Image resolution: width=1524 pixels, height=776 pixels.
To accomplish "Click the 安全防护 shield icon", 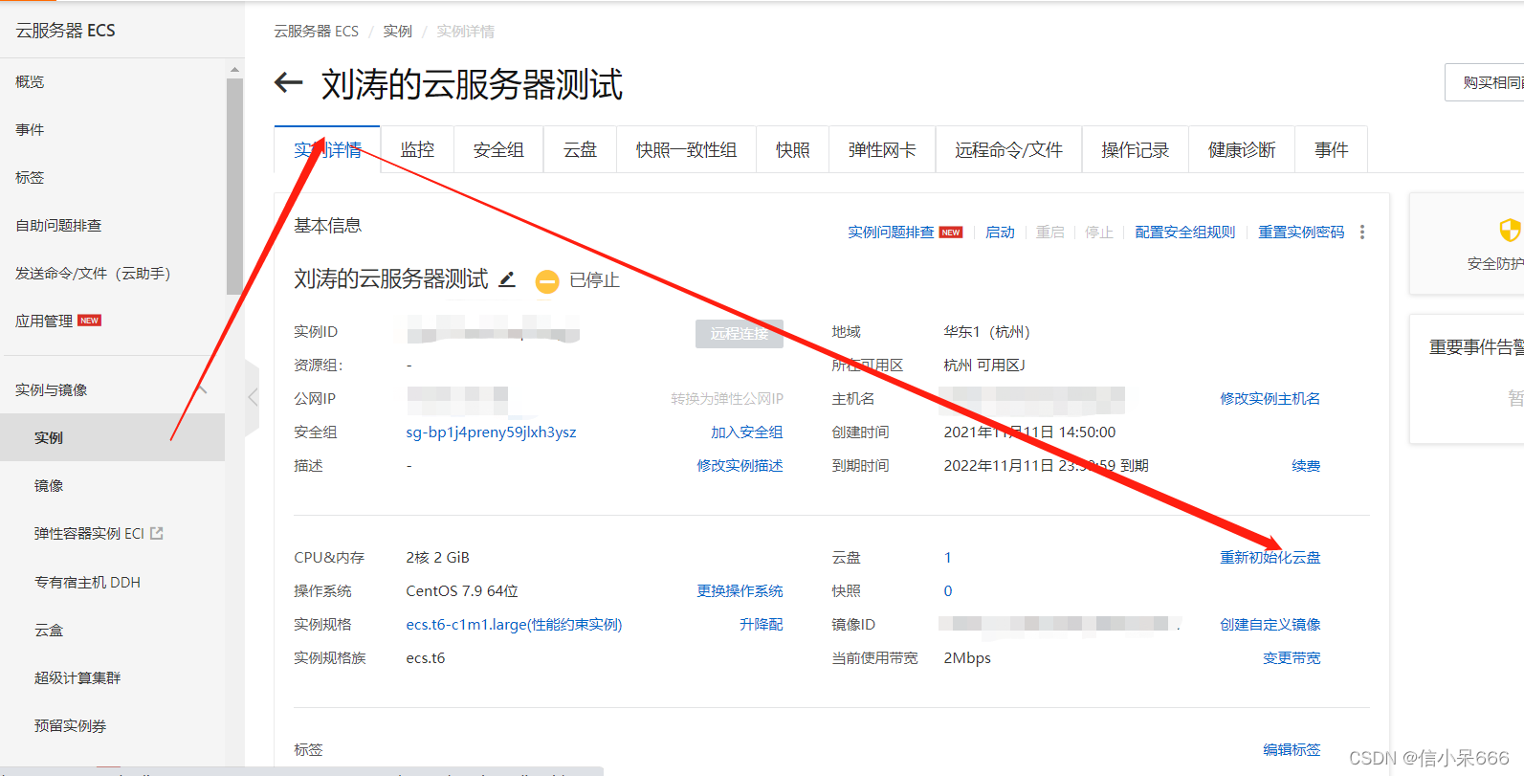I will 1509,230.
